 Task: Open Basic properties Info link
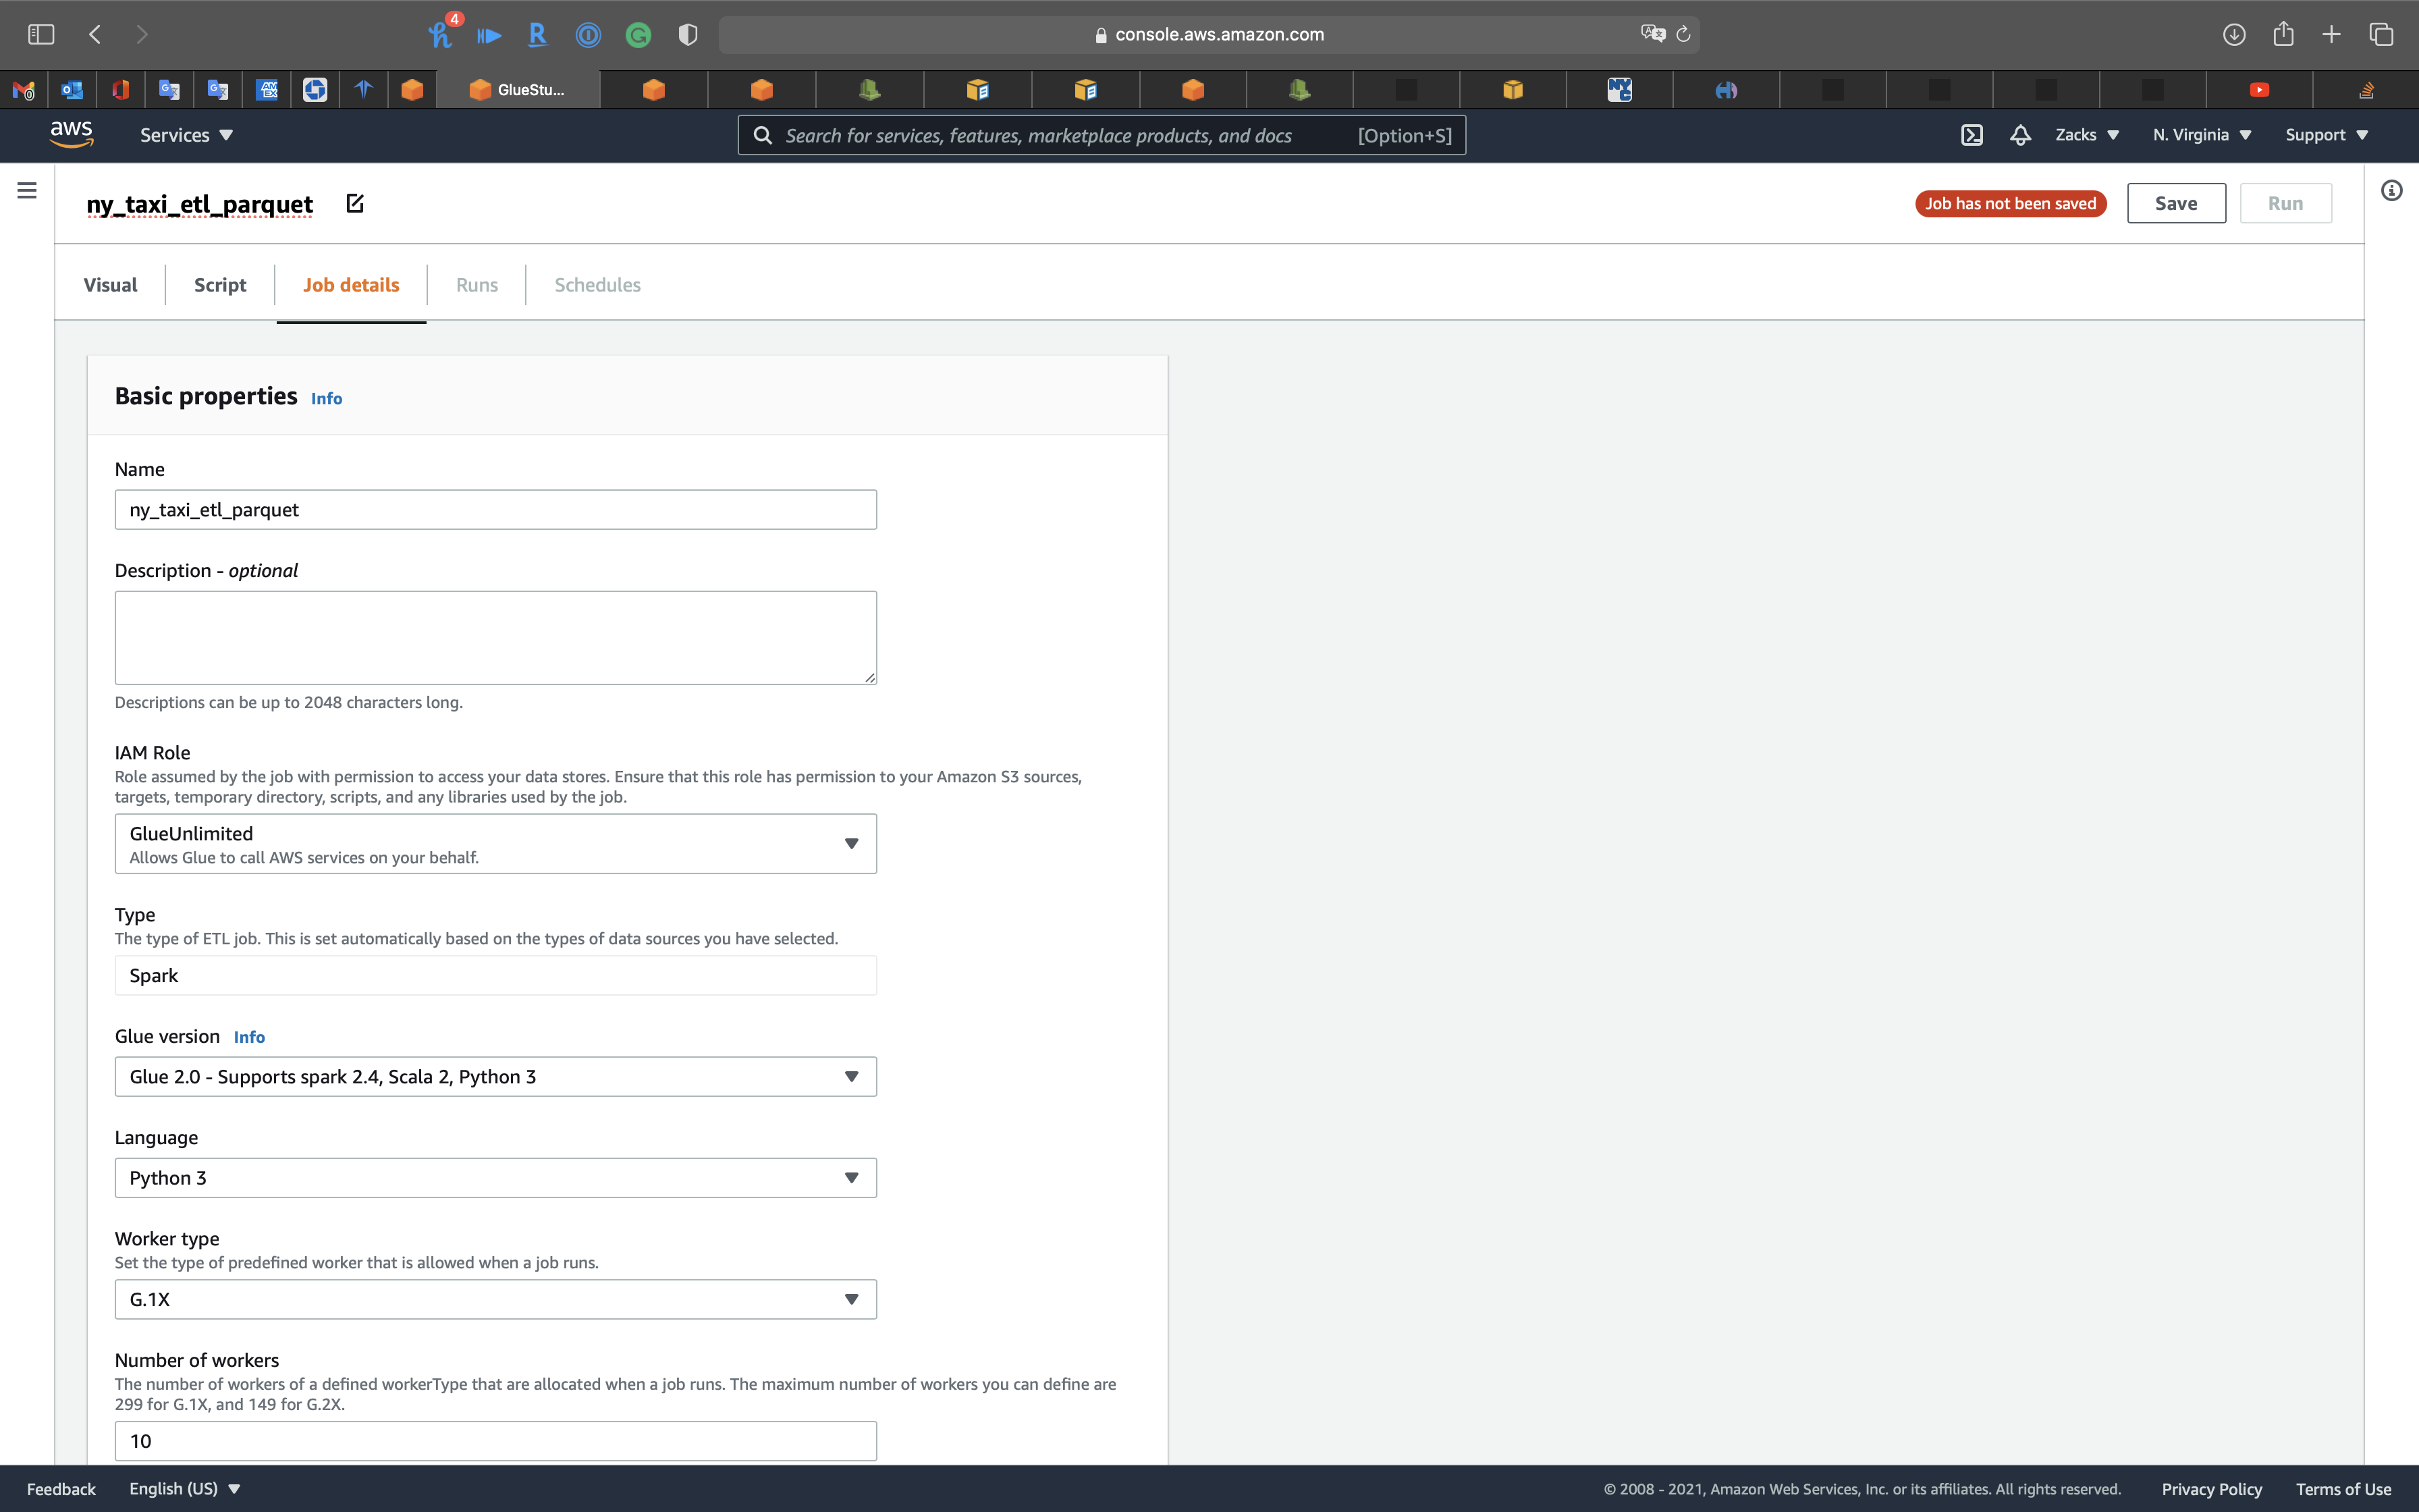[326, 398]
